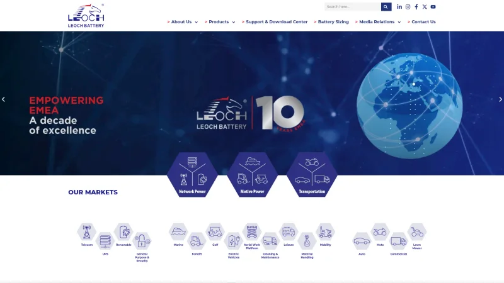Select the Forklift market icon
The image size is (504, 283).
point(197,241)
